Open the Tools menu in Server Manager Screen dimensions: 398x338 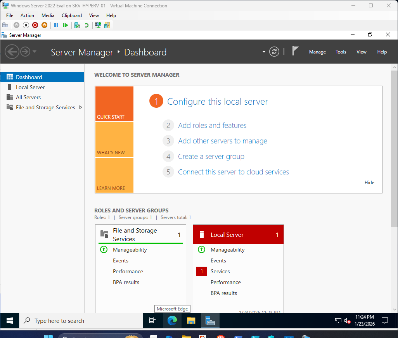341,52
